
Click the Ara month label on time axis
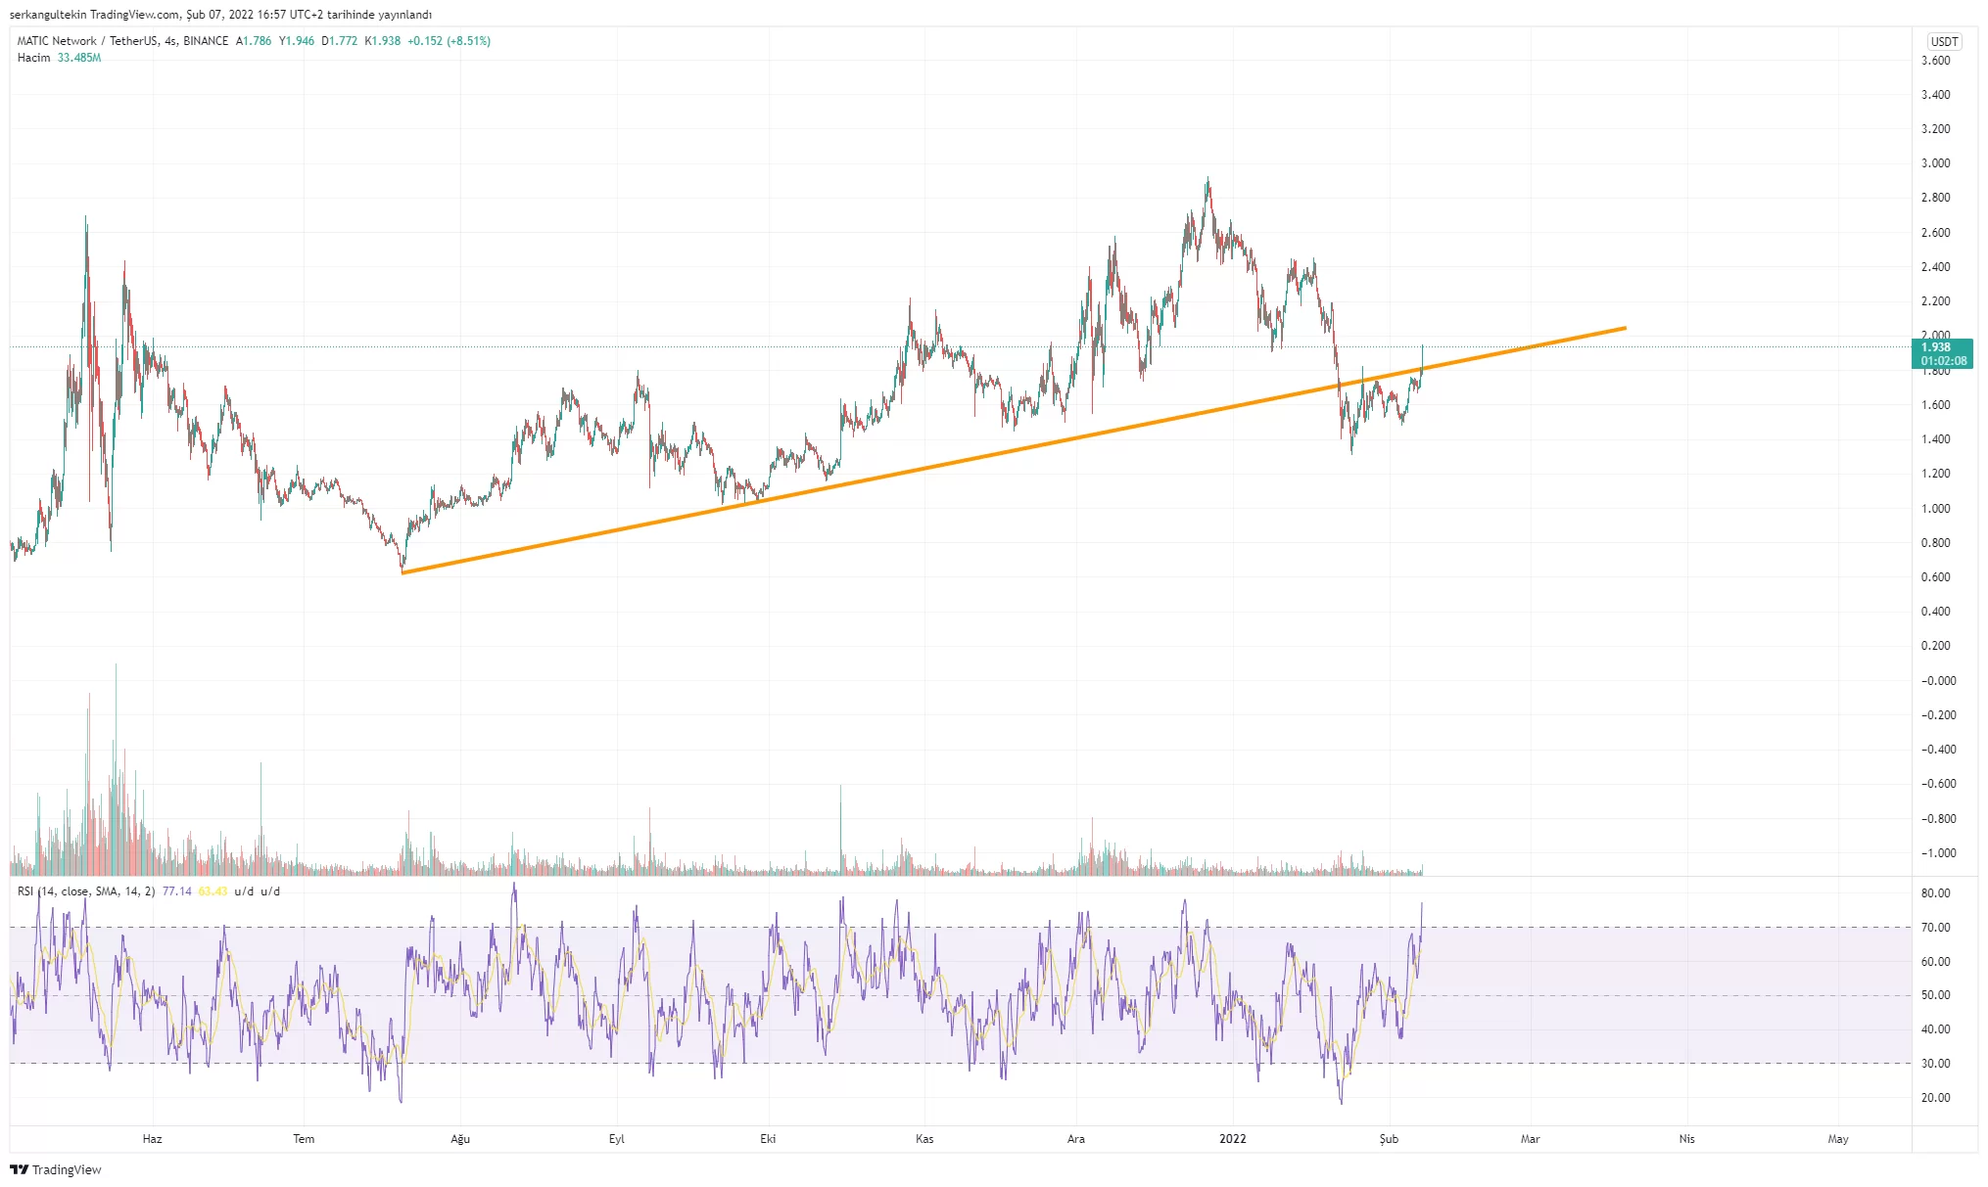point(1075,1138)
